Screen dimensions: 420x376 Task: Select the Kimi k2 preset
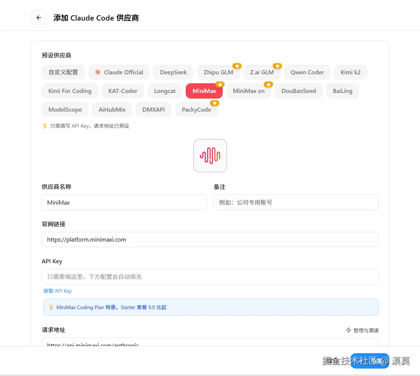click(350, 72)
